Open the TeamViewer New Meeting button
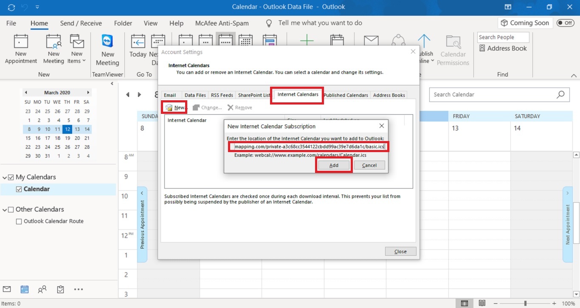Viewport: 580px width, 308px height. pyautogui.click(x=107, y=50)
